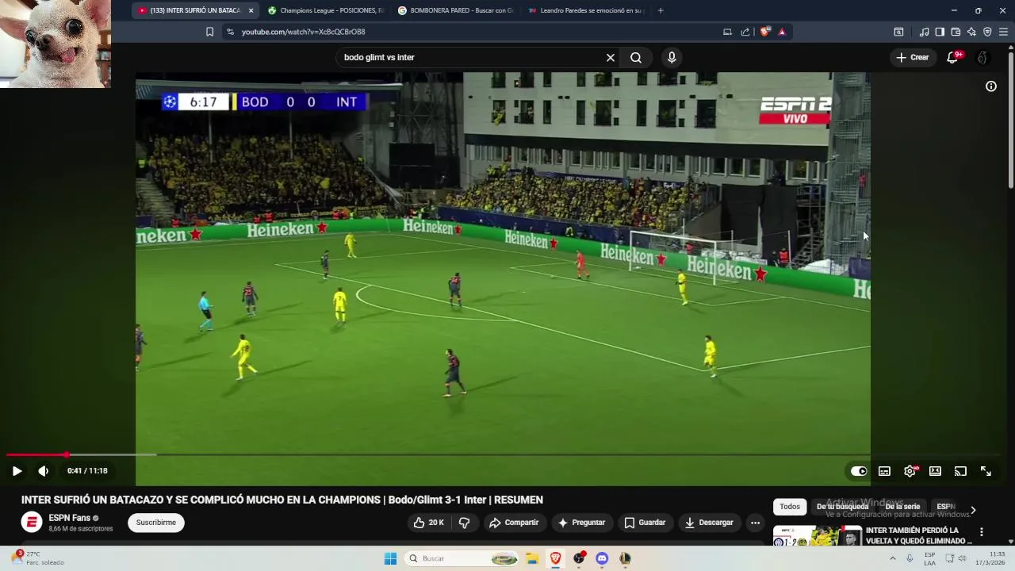The height and width of the screenshot is (571, 1015).
Task: Click the Suscribirme button
Action: click(x=156, y=523)
